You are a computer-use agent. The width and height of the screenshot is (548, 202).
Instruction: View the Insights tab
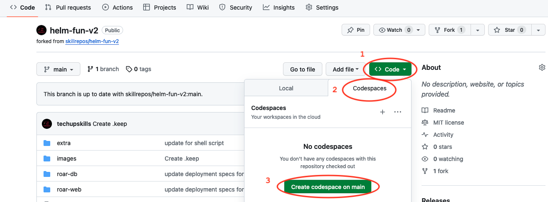[279, 7]
